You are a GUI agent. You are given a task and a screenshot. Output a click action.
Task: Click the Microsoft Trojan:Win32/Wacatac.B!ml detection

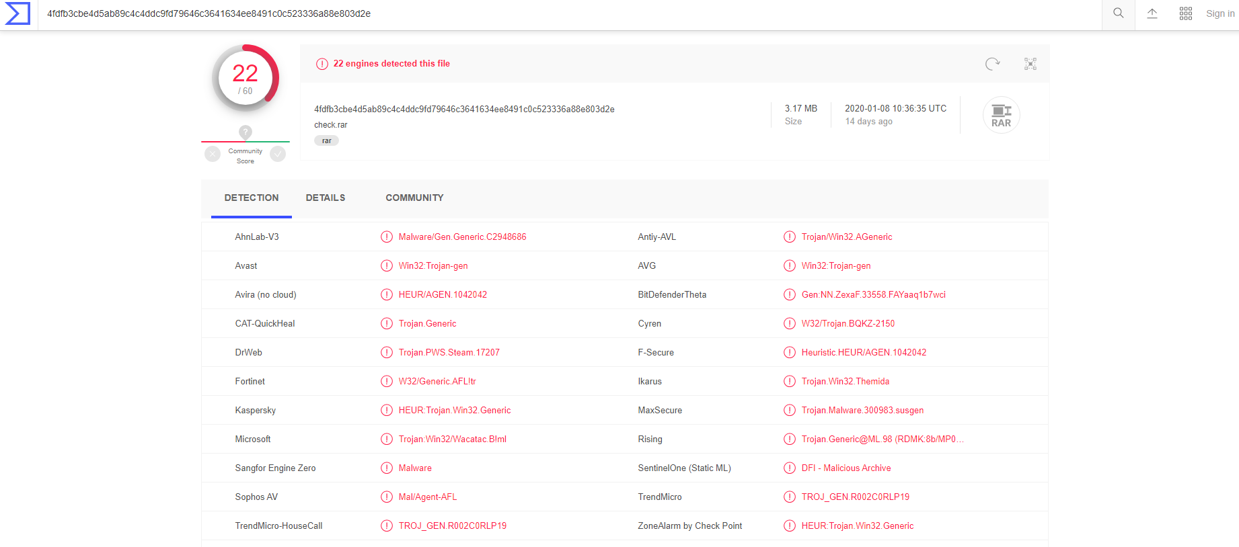pos(452,439)
